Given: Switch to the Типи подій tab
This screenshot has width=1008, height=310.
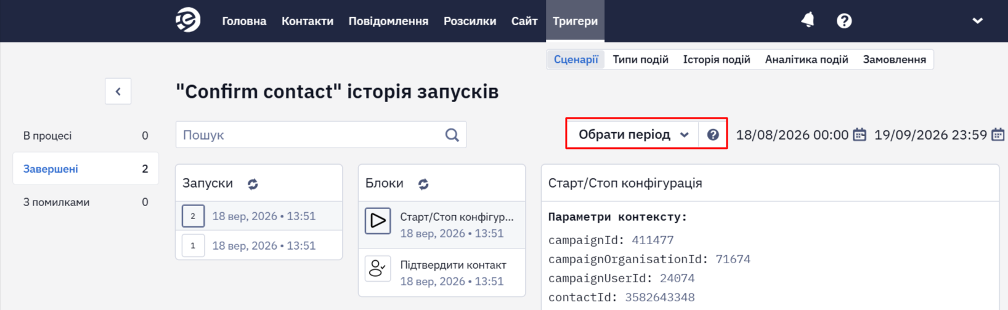Looking at the screenshot, I should pyautogui.click(x=640, y=60).
